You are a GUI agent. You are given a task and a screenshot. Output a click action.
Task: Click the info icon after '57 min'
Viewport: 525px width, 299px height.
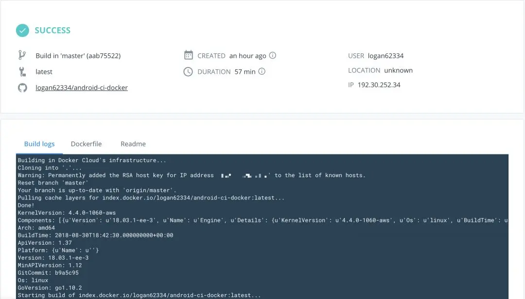pos(262,71)
